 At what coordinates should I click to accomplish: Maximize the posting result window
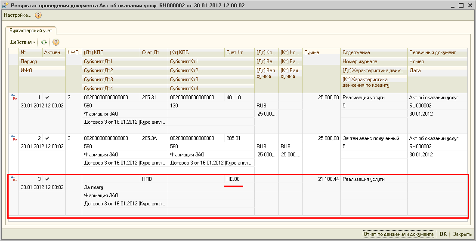[x=461, y=5]
